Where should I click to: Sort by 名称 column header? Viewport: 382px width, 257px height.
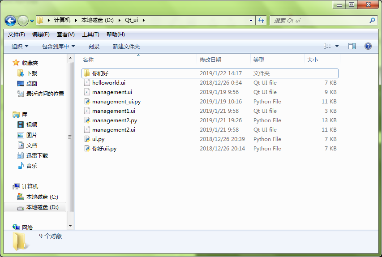(x=88, y=60)
